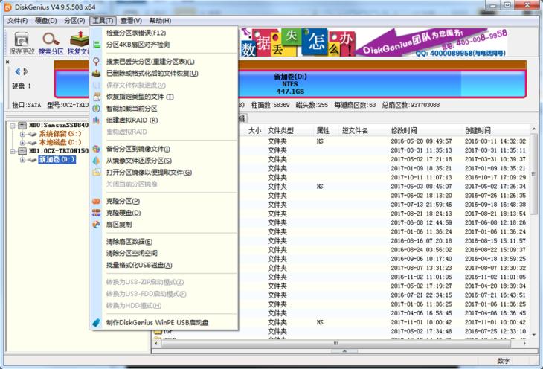Click the 智能加载当前分区 icon
Screen dimensions: 543x369
pos(97,109)
